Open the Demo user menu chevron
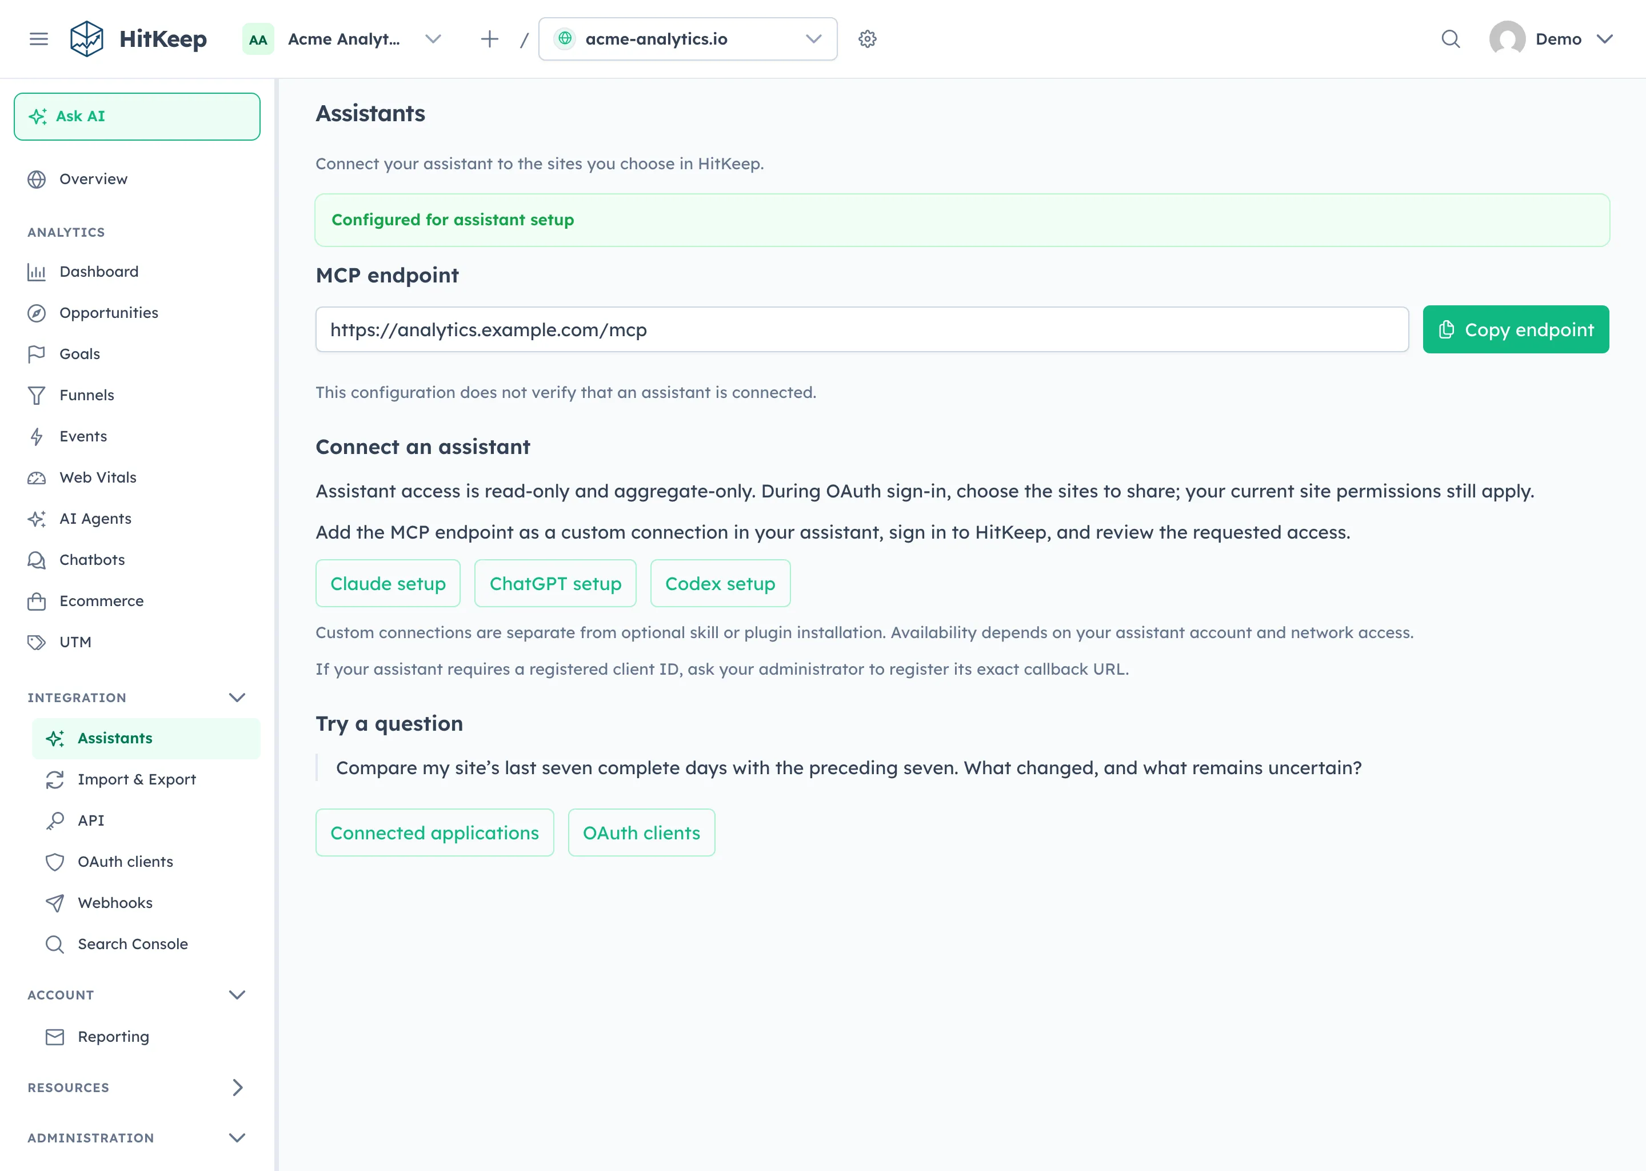Screen dimensions: 1646x1171 [1604, 39]
